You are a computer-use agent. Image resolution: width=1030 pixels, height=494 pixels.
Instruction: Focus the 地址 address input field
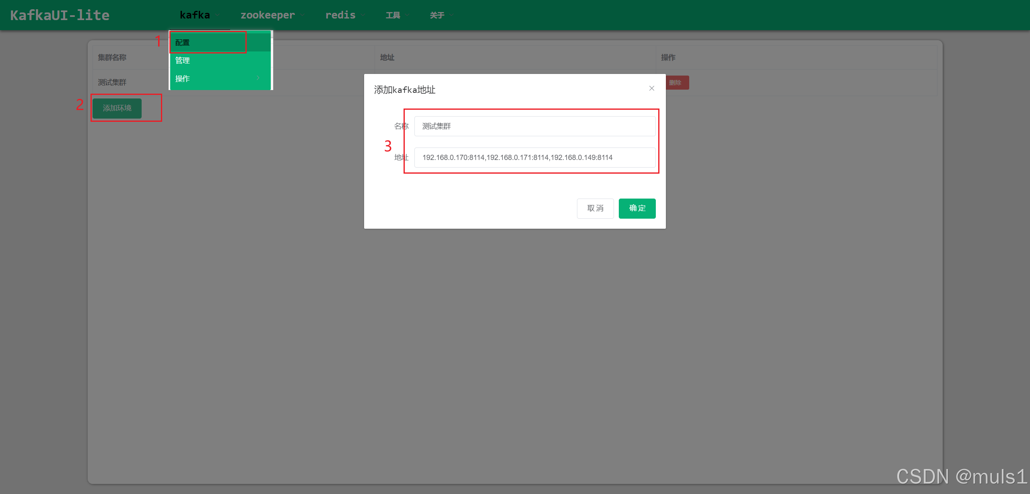coord(534,158)
